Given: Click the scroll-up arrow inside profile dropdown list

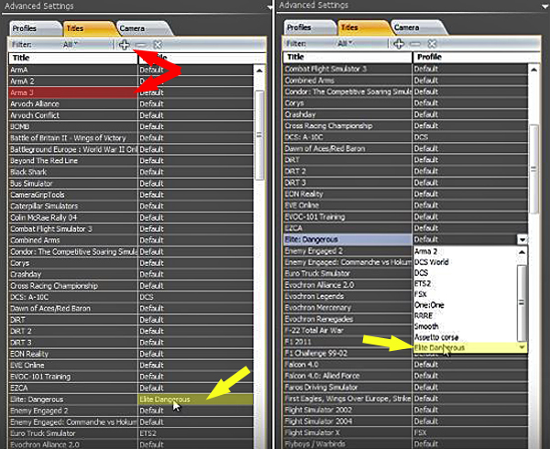Looking at the screenshot, I should click(522, 252).
